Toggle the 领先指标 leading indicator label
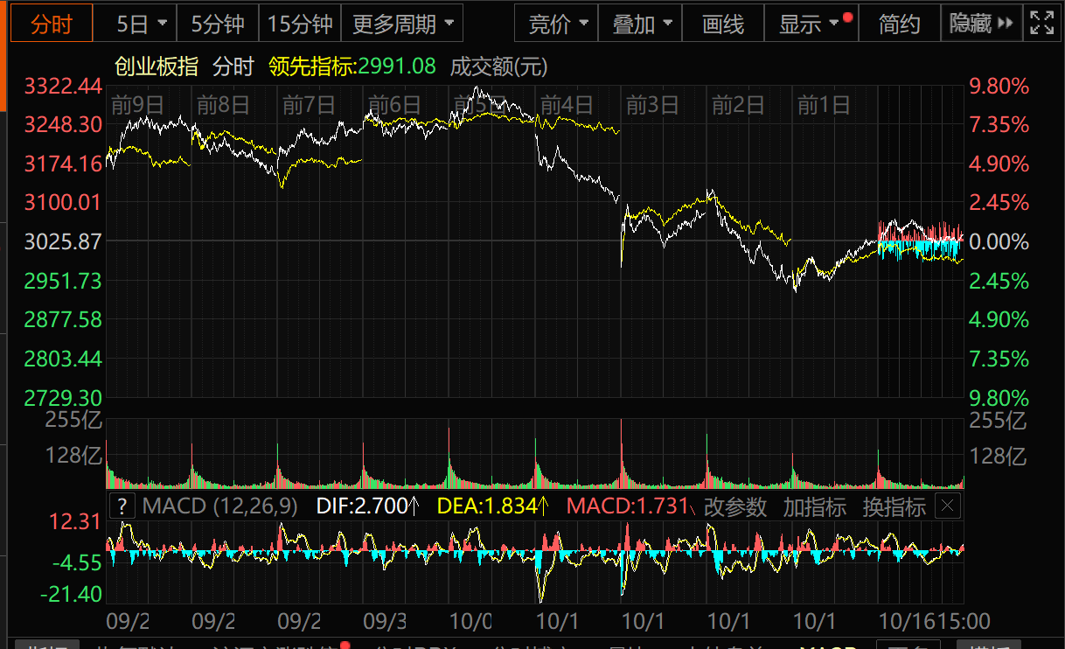This screenshot has width=1065, height=649. 352,66
